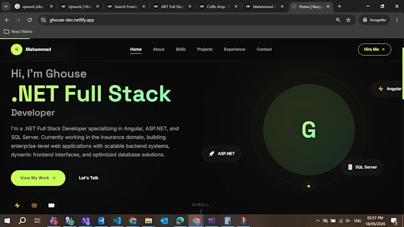This screenshot has width=404, height=227.
Task: Click the View My Work button
Action: pos(38,178)
